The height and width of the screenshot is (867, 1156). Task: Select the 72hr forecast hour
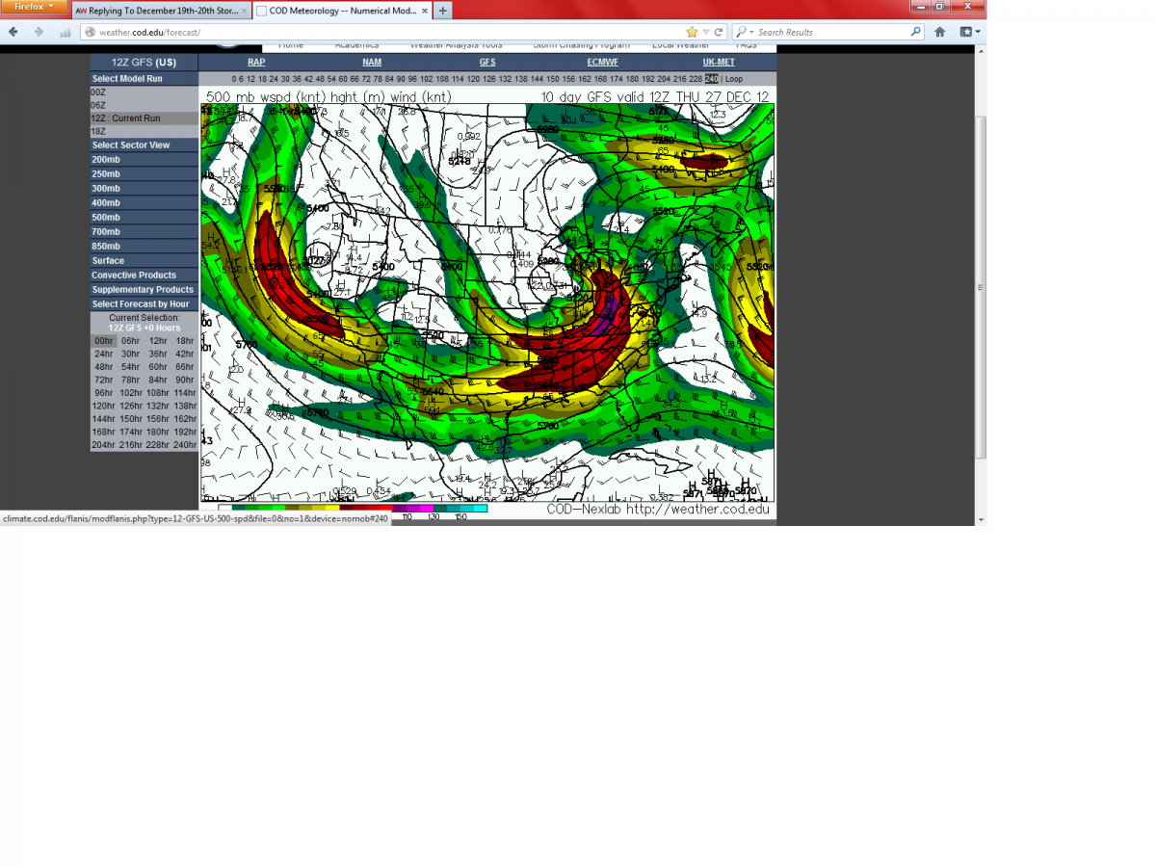tap(104, 380)
